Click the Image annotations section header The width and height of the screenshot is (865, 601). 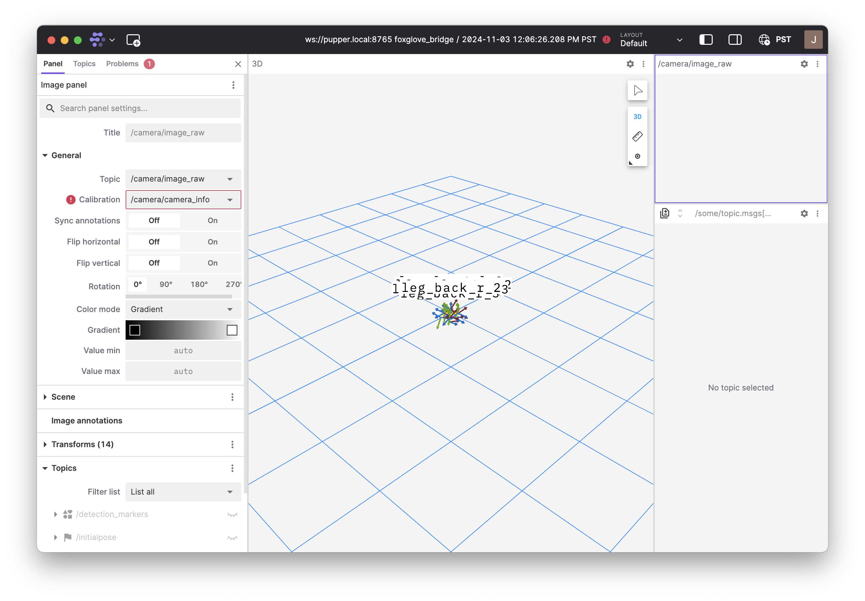click(87, 421)
